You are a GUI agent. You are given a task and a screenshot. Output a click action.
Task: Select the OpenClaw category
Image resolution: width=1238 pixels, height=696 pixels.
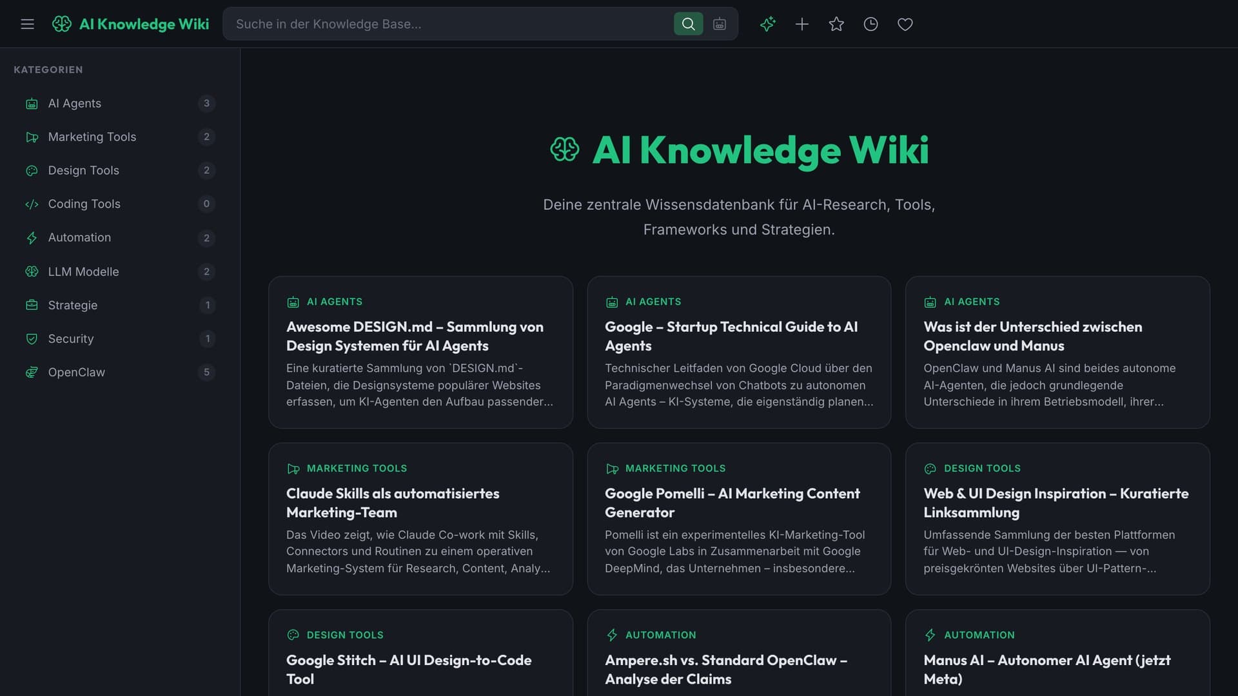point(120,372)
